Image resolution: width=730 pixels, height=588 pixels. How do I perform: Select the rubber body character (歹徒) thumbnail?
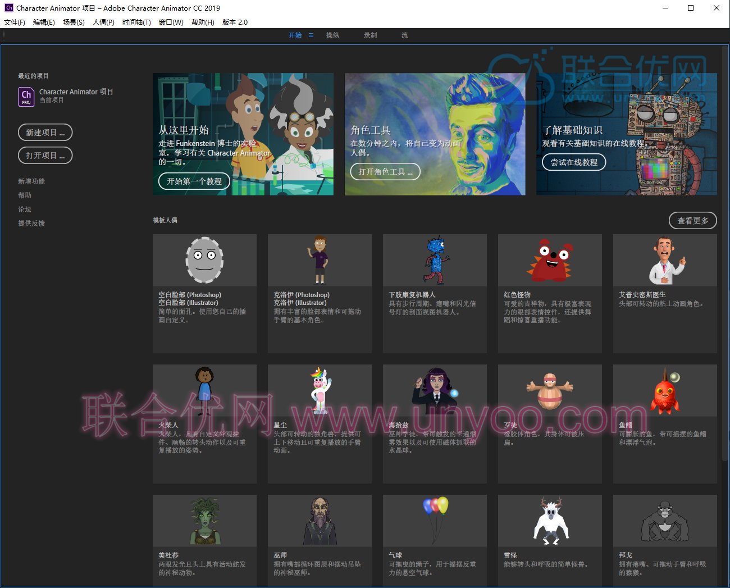550,390
